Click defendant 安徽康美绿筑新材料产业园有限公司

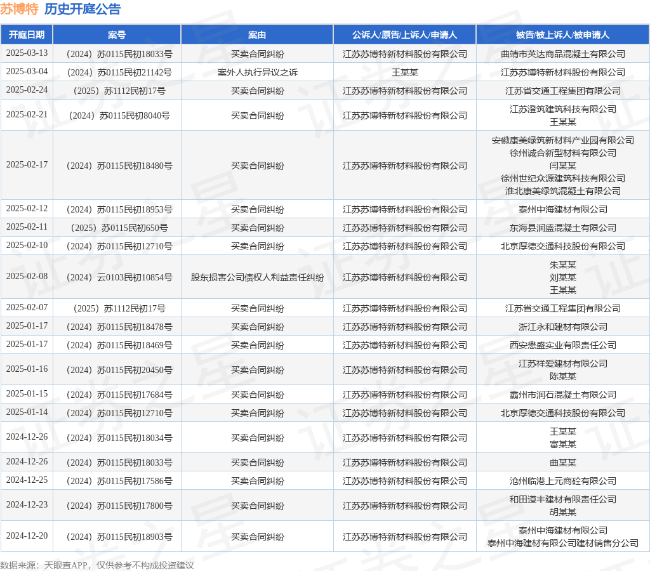tap(563, 140)
